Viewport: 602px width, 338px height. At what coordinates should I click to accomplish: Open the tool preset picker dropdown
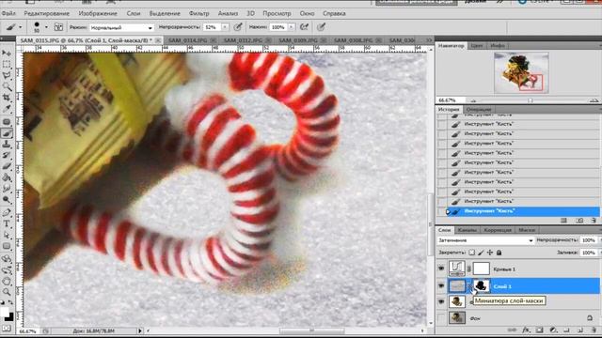click(21, 27)
